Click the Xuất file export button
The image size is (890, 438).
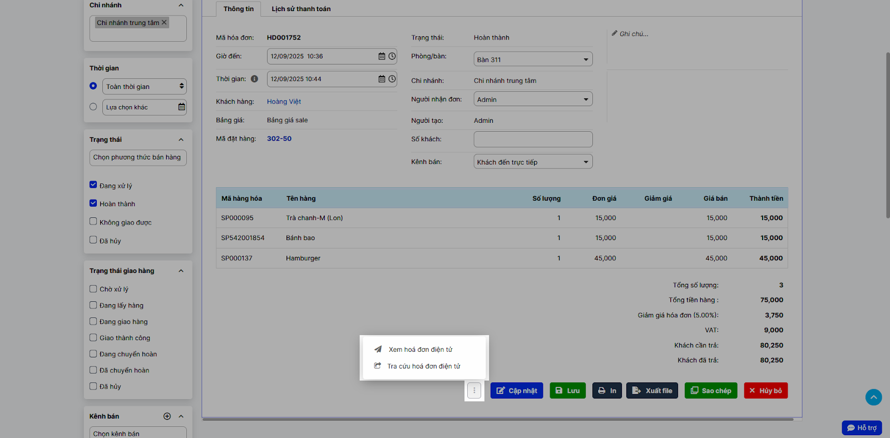point(652,391)
